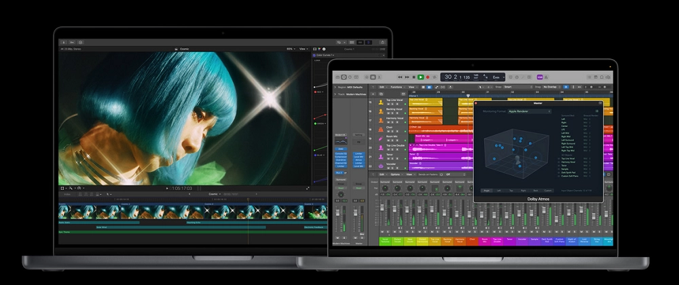The height and width of the screenshot is (285, 679).
Task: Open the mixer Options menu
Action: (395, 174)
